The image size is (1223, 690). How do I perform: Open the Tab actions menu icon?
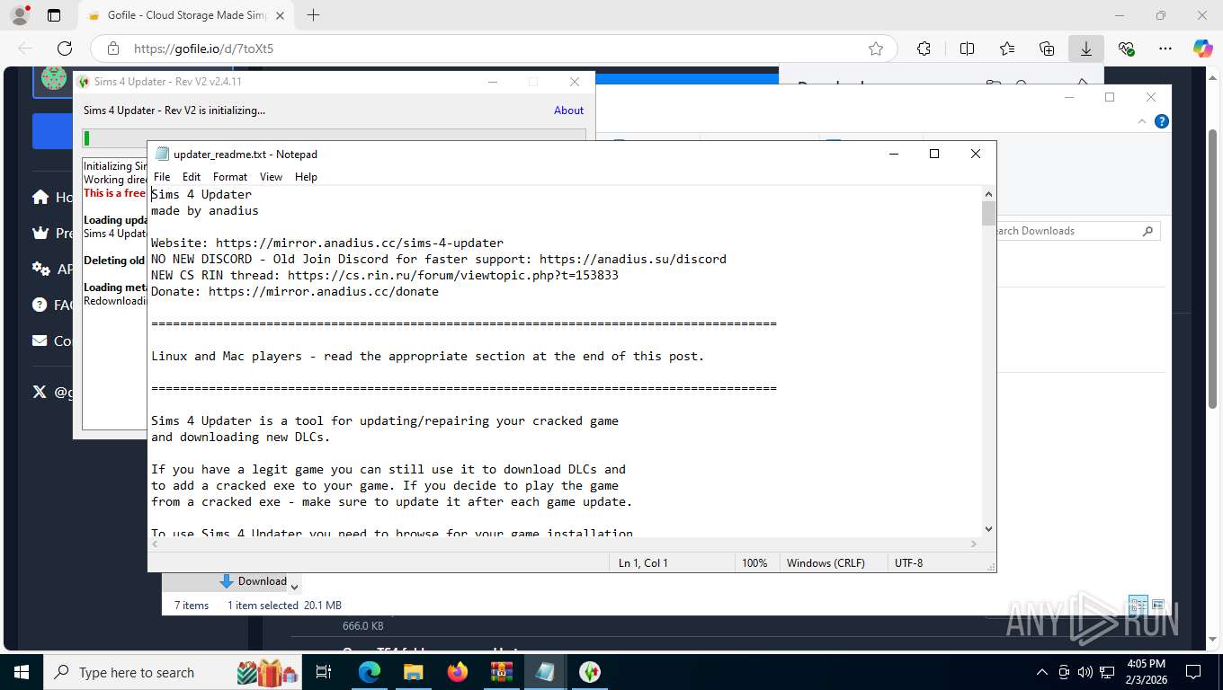pos(54,15)
